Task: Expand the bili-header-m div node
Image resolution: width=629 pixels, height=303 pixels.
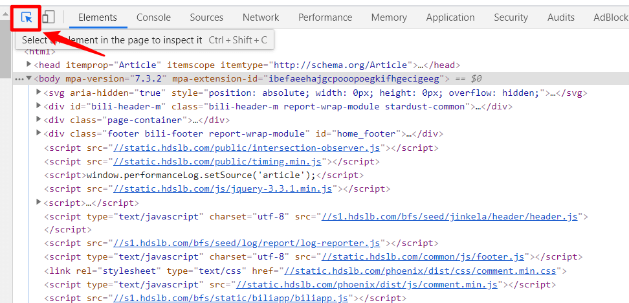Action: (x=39, y=106)
